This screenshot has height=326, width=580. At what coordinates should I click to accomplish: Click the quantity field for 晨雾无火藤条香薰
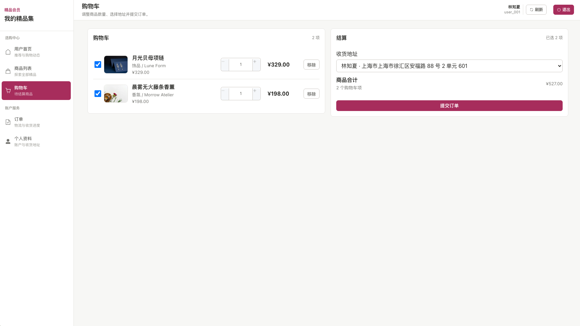[241, 94]
